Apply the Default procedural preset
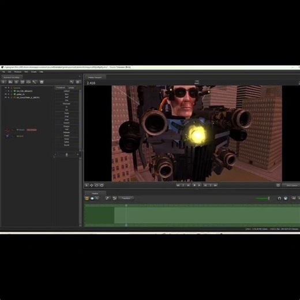Image resolution: width=300 pixels, height=300 pixels. point(66,91)
